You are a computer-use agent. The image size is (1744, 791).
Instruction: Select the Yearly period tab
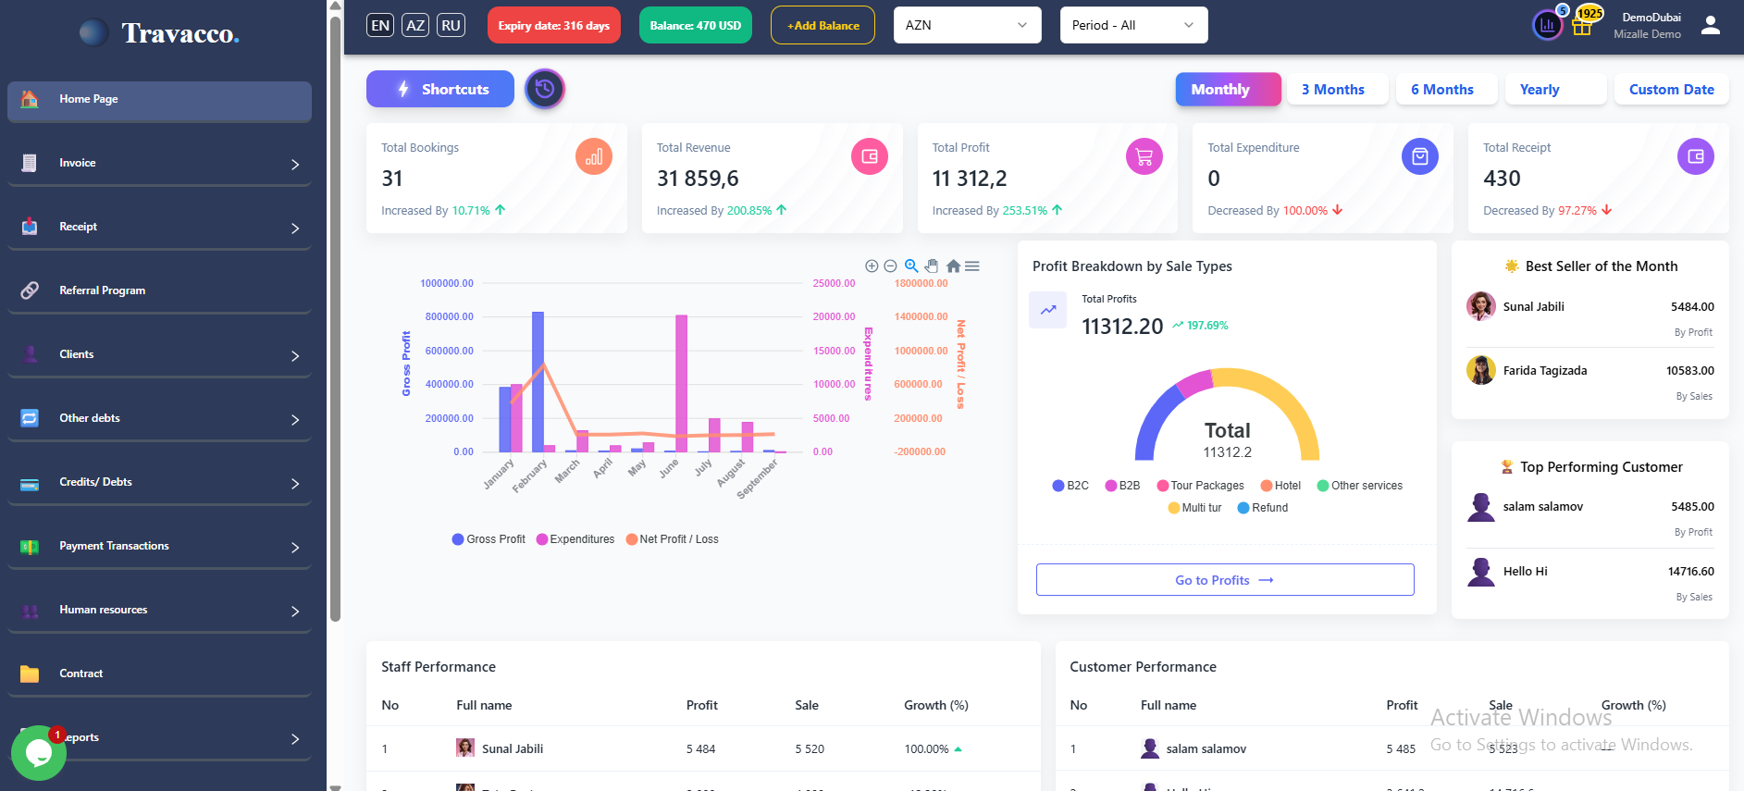1539,90
